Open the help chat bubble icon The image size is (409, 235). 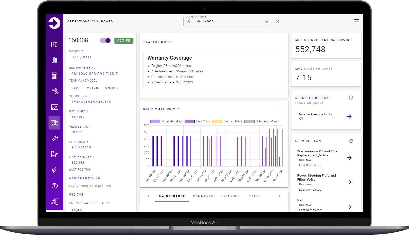[x=54, y=186]
